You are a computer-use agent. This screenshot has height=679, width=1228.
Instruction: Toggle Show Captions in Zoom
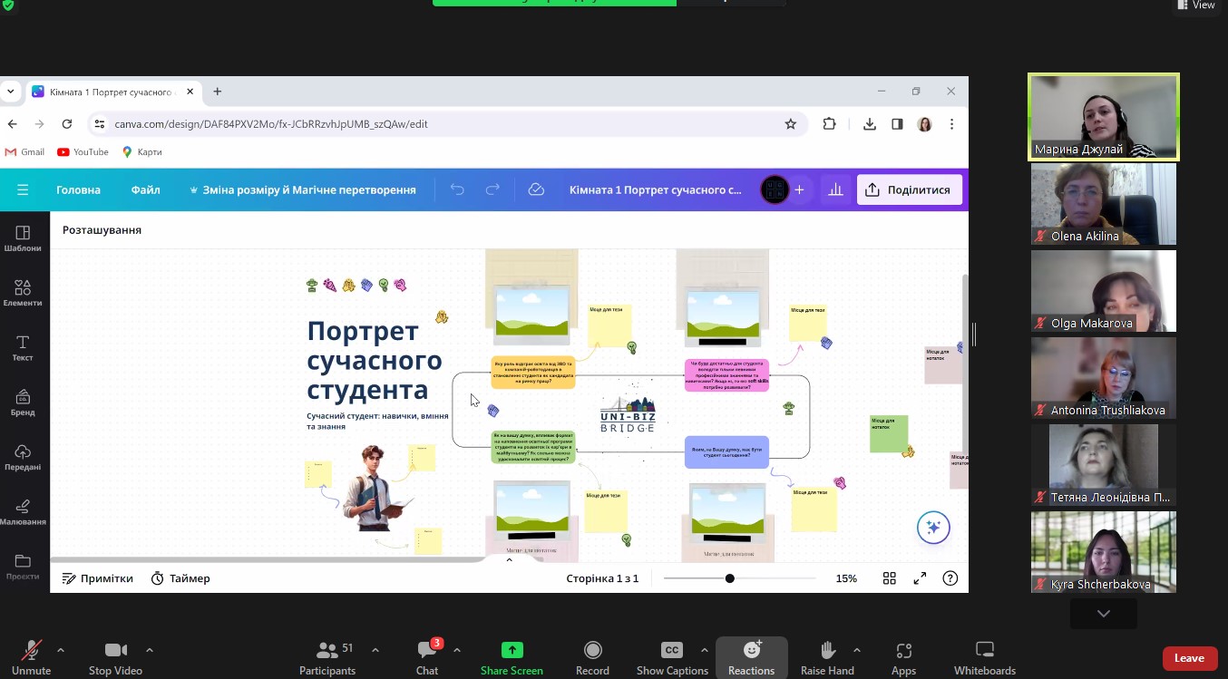point(672,657)
